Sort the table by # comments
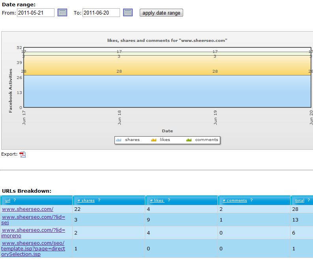 tap(235, 201)
